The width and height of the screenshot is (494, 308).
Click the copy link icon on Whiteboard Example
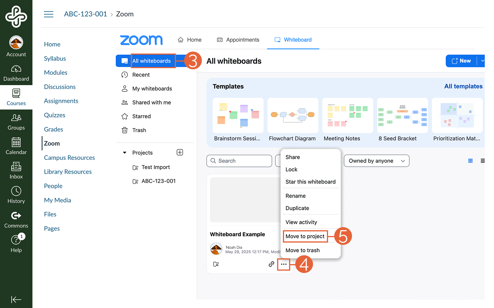tap(272, 264)
